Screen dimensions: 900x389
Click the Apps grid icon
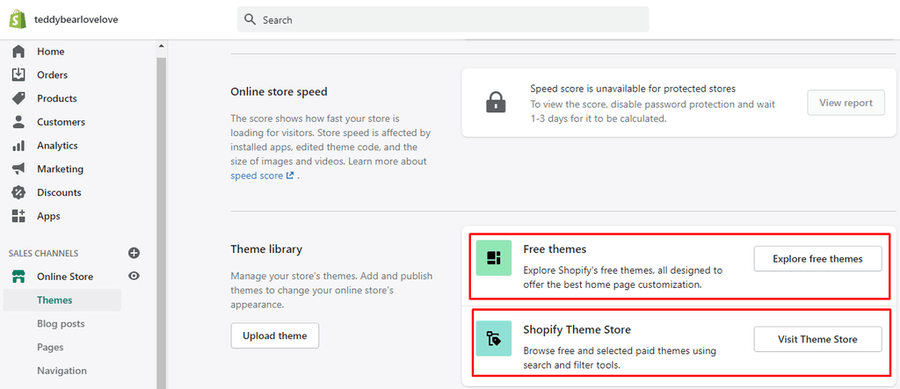tap(18, 216)
